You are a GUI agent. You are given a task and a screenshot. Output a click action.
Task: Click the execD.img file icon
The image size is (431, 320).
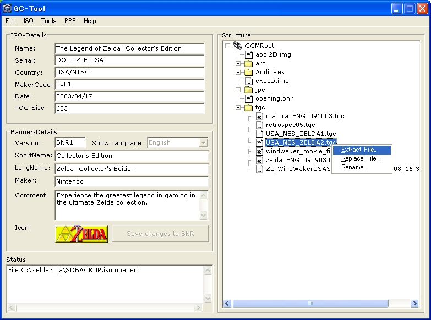click(x=249, y=81)
